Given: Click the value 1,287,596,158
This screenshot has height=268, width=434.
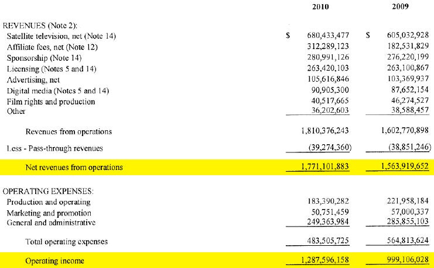Looking at the screenshot, I should click(x=325, y=260).
